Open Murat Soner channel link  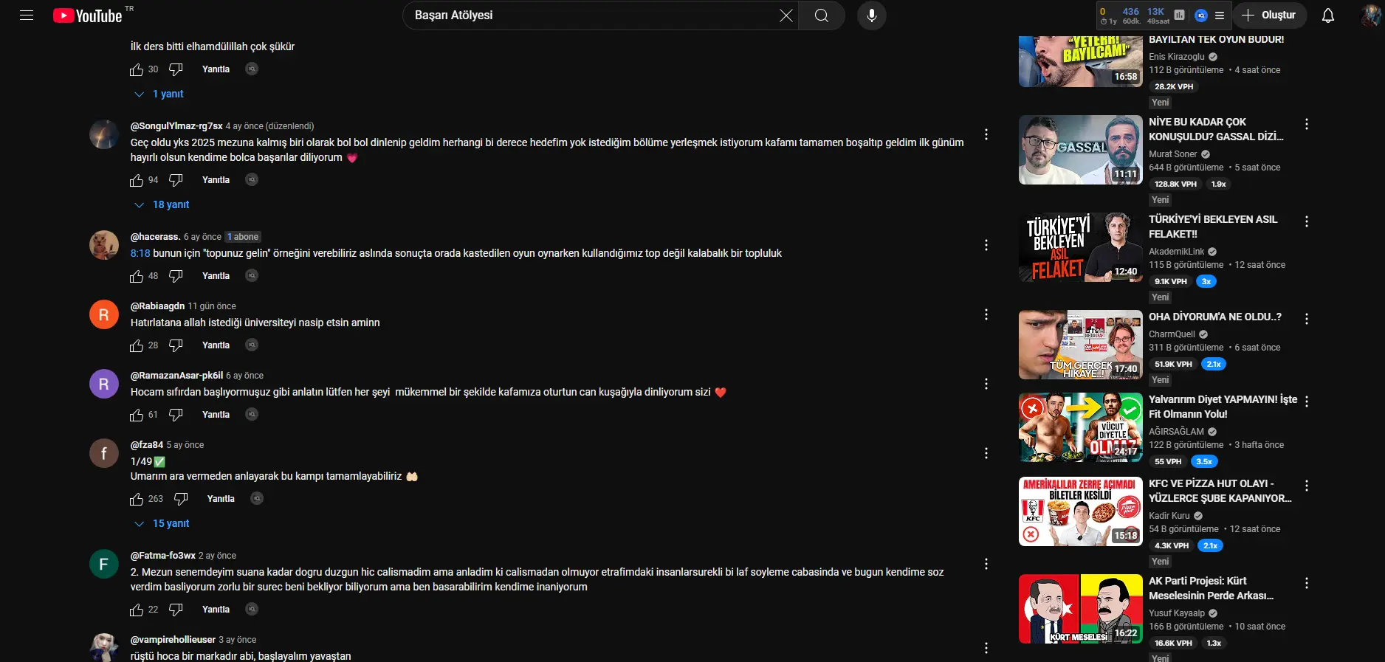(1172, 154)
